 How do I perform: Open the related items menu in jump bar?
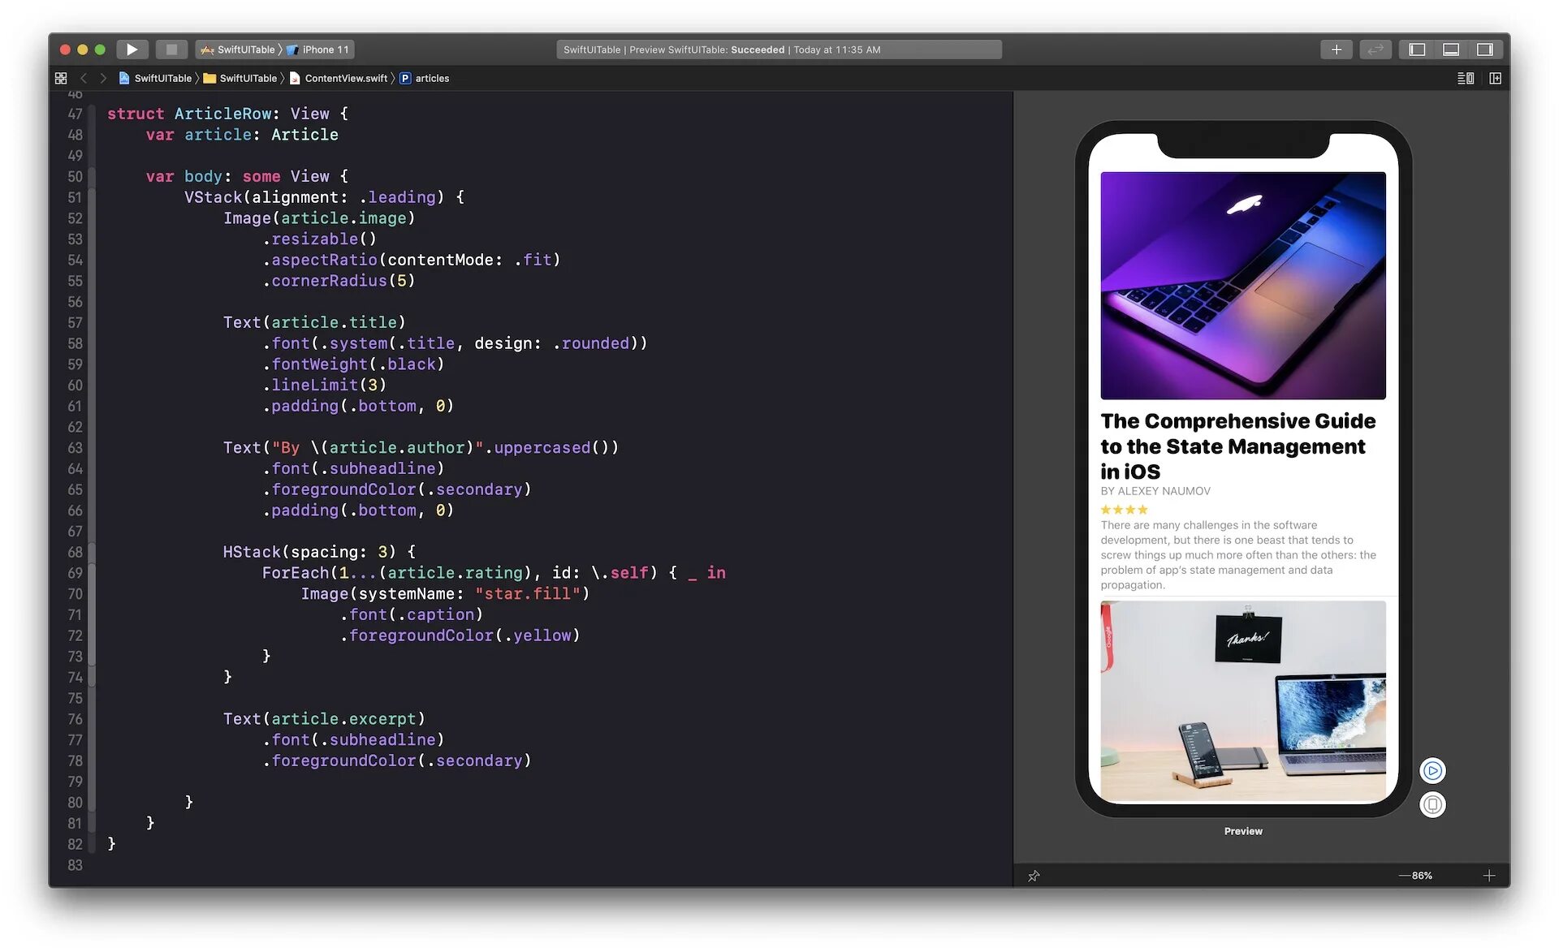61,78
